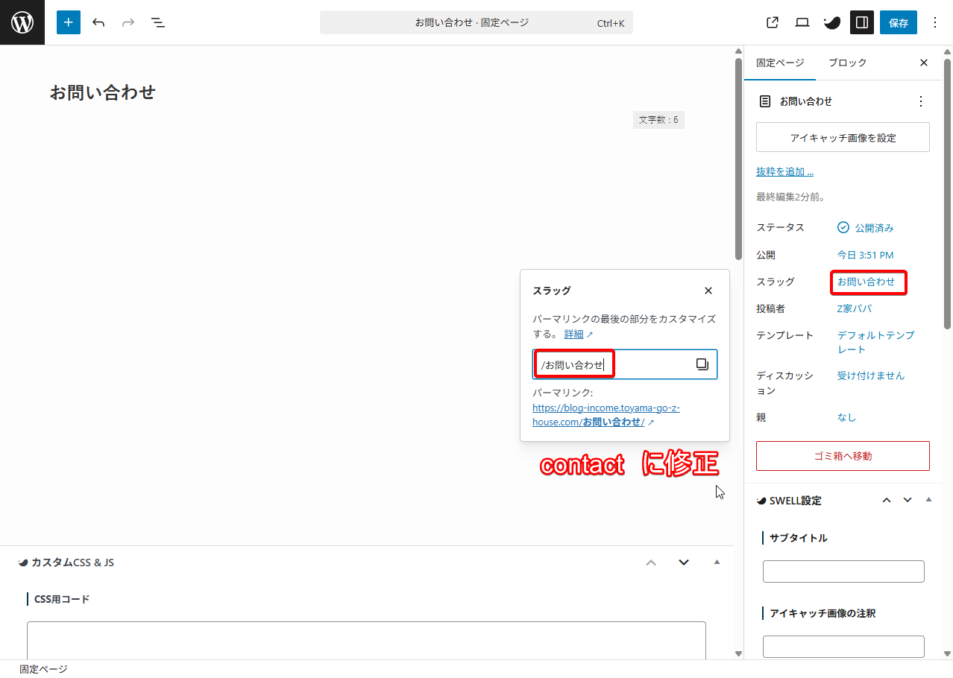Screen dimensions: 953x678
Task: Click the WordPress logo icon
Action: pos(22,22)
